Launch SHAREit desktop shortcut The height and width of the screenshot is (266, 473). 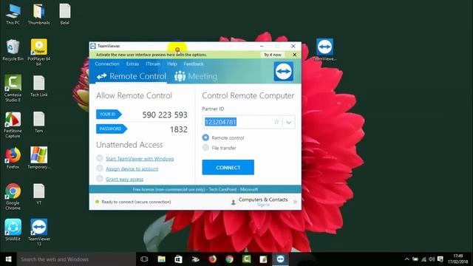point(13,230)
